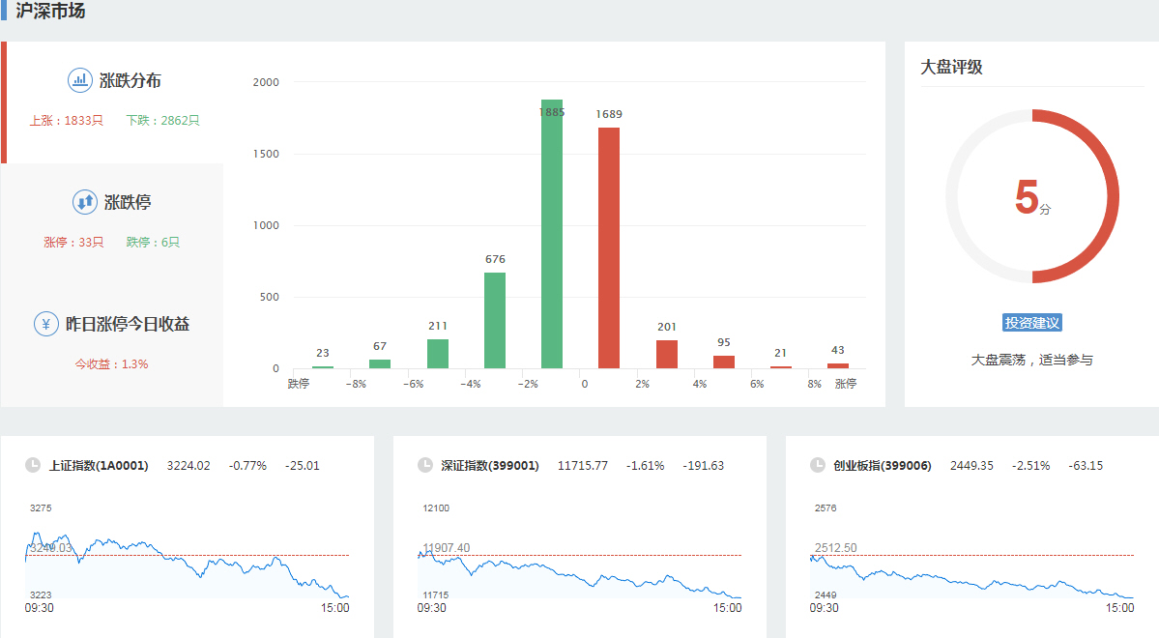Click the red bar labeled 201

tap(667, 354)
